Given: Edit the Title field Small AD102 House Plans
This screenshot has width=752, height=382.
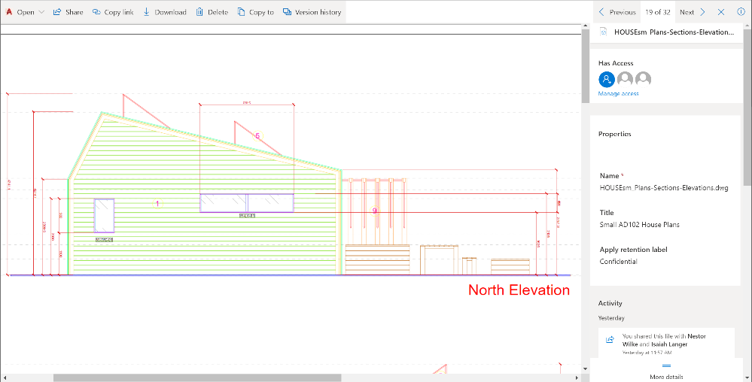Looking at the screenshot, I should point(639,224).
